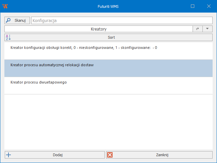Image resolution: width=217 pixels, height=163 pixels.
Task: Maximize the Futuriti WMS window
Action: [x=193, y=6]
